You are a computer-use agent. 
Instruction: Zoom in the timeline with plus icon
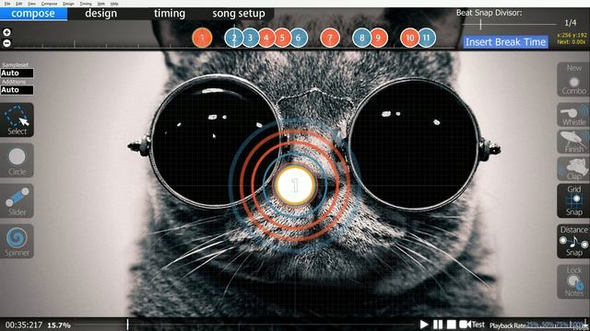[x=6, y=32]
